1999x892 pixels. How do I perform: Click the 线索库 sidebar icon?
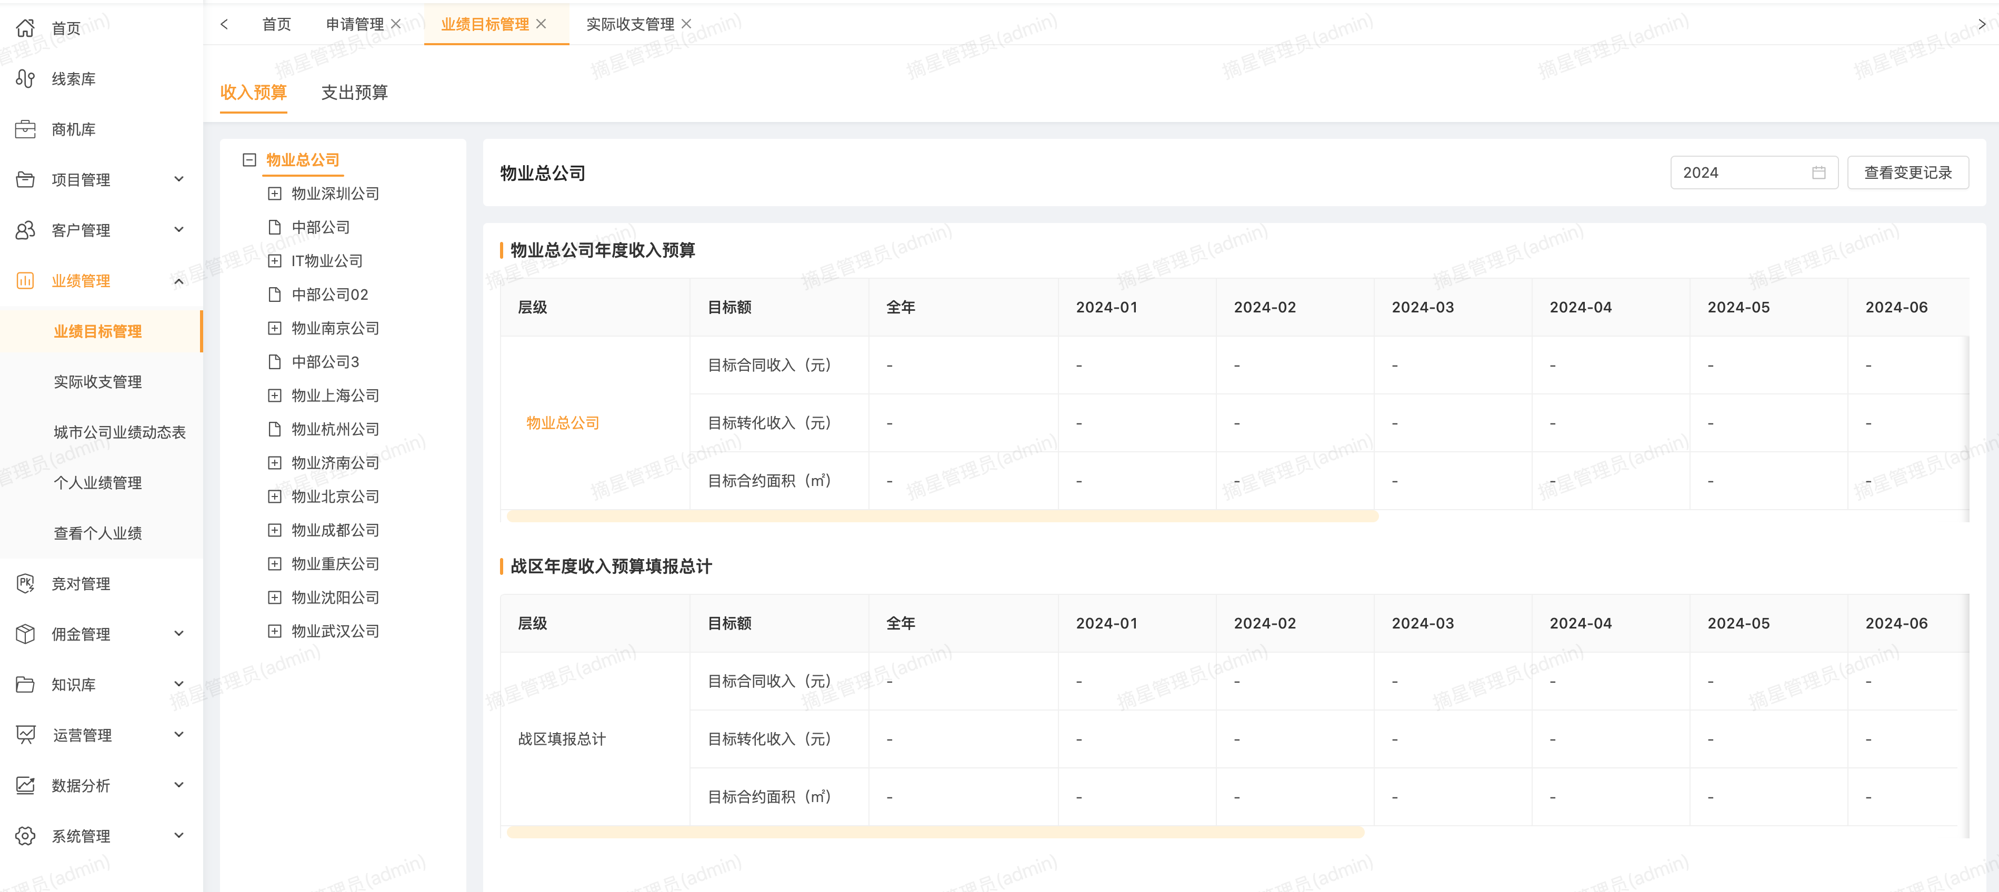26,78
